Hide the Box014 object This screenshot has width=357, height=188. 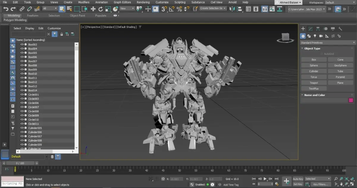point(22,90)
